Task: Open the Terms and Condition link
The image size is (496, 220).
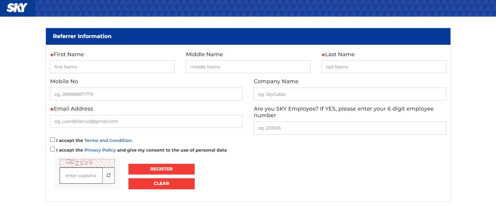Action: tap(108, 141)
